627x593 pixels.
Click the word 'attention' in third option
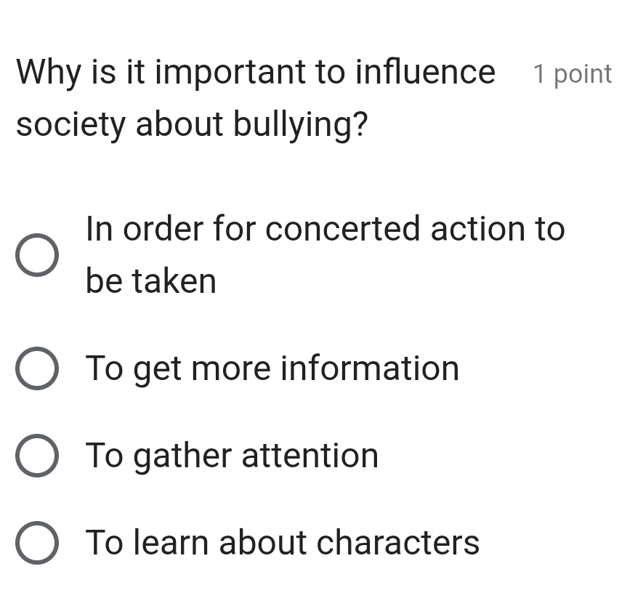(x=310, y=456)
